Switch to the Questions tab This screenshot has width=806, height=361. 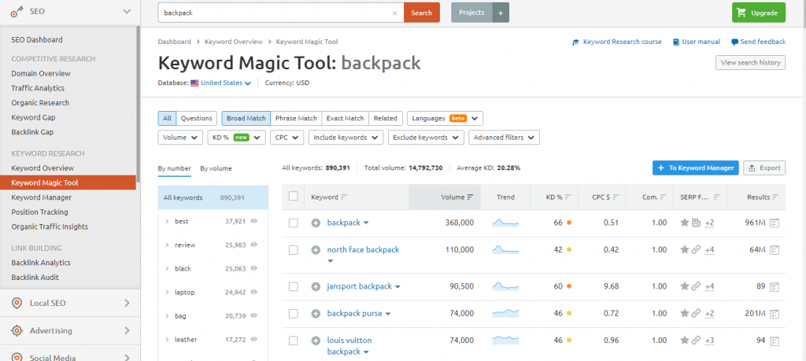pyautogui.click(x=196, y=118)
